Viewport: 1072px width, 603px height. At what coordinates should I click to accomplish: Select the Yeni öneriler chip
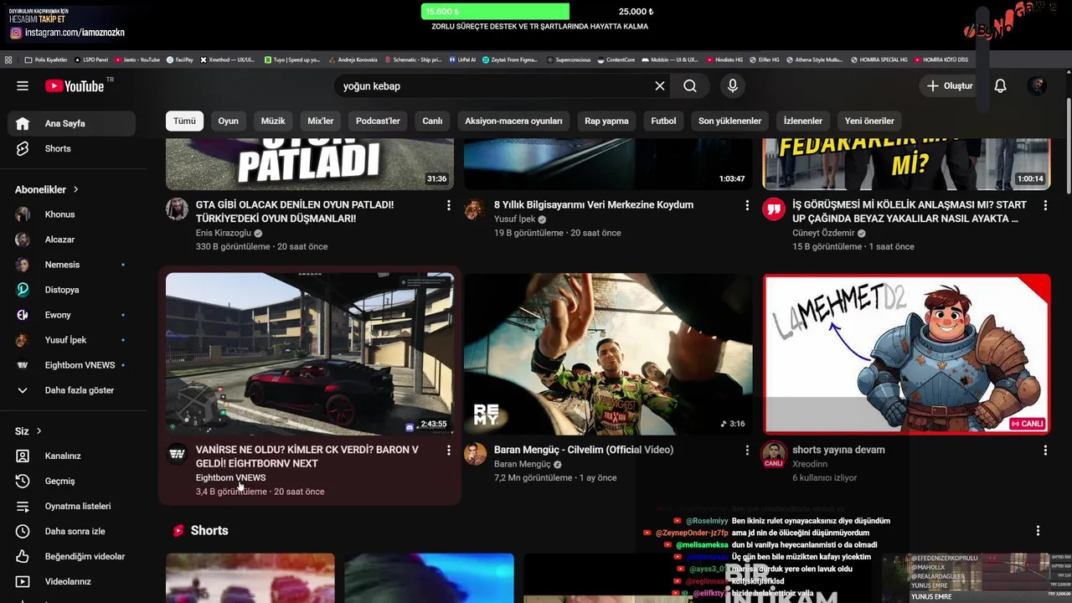pyautogui.click(x=869, y=121)
